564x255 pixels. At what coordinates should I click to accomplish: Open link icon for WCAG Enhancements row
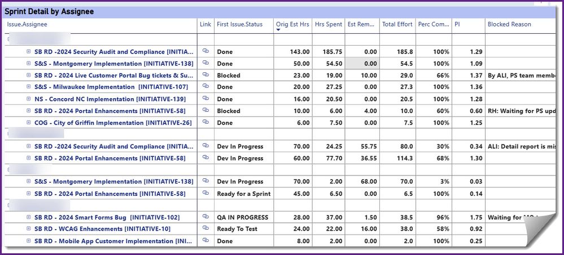pos(206,228)
